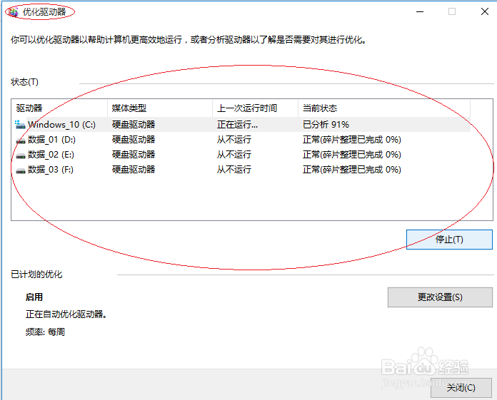Close the window with the X button

coord(485,11)
